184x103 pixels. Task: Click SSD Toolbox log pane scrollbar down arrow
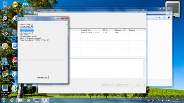point(144,77)
